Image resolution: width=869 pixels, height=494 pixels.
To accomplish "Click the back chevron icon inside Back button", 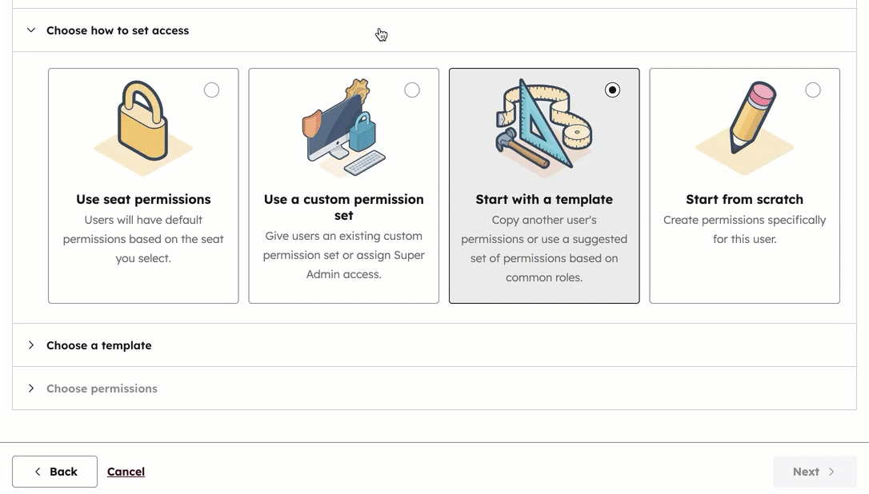I will click(38, 472).
